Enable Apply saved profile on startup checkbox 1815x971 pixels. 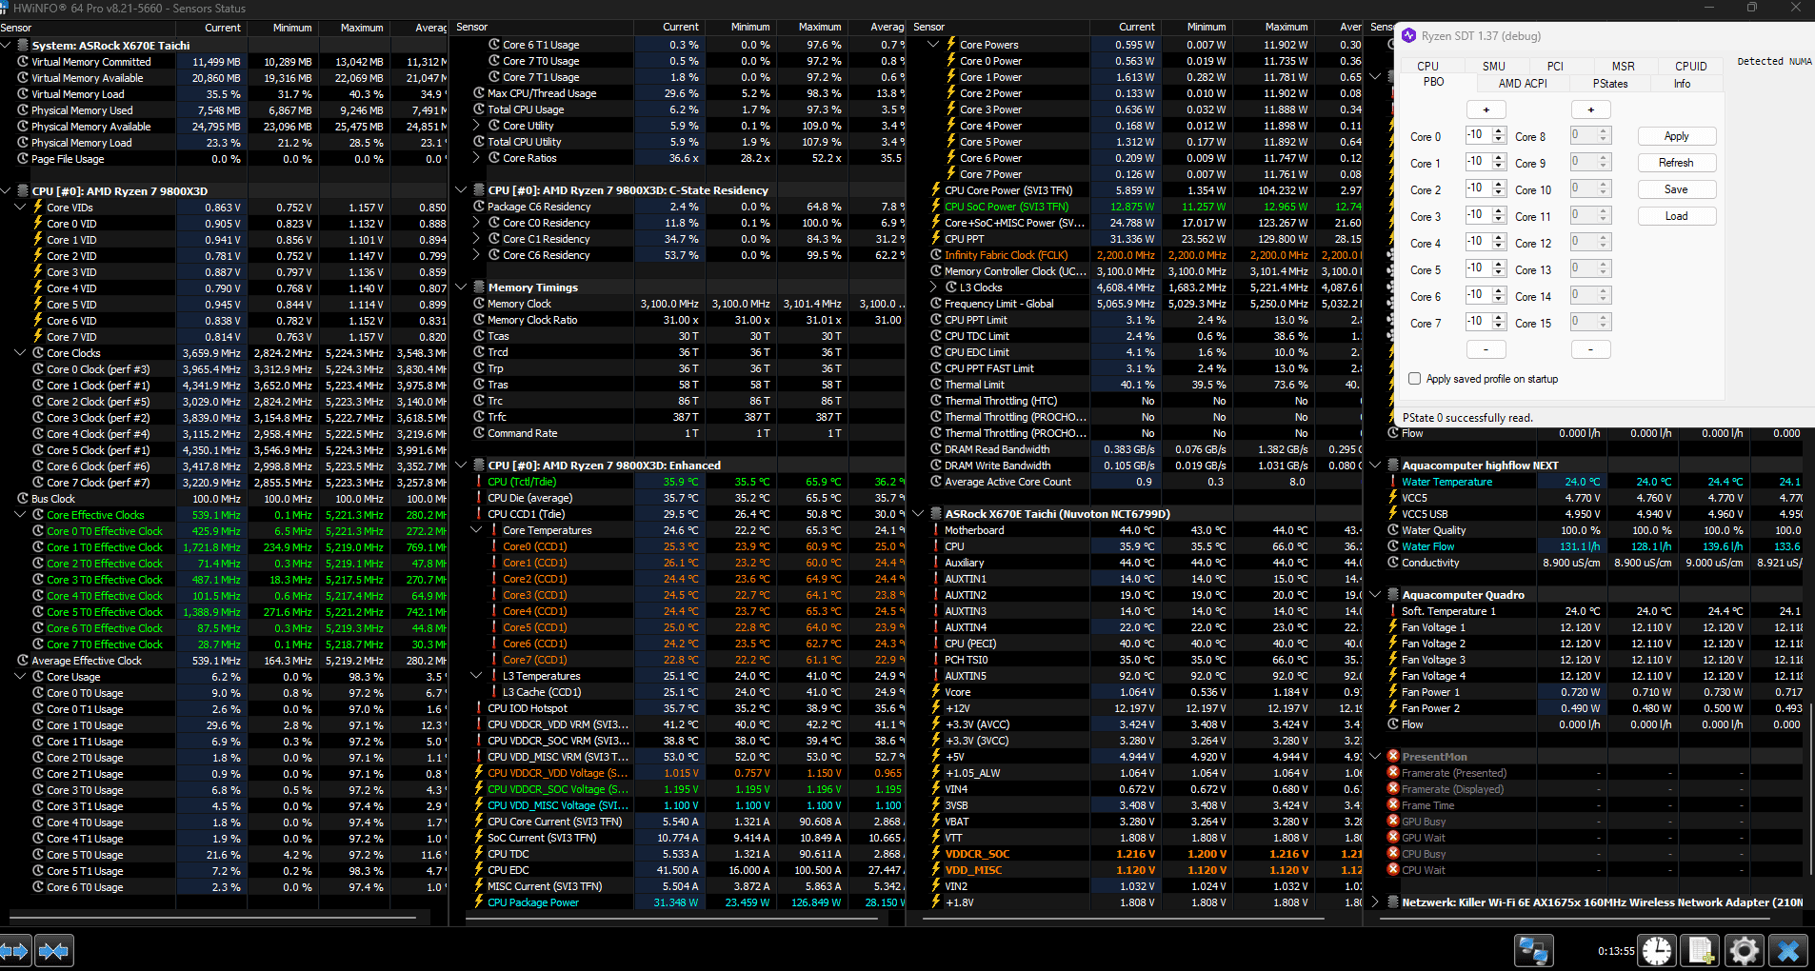coord(1415,379)
